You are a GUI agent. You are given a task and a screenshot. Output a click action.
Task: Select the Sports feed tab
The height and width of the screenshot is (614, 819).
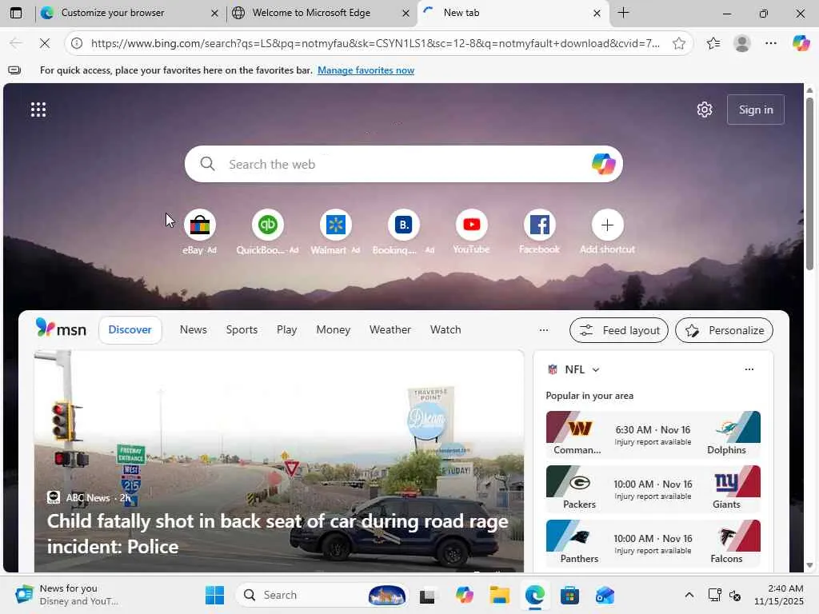click(x=242, y=330)
